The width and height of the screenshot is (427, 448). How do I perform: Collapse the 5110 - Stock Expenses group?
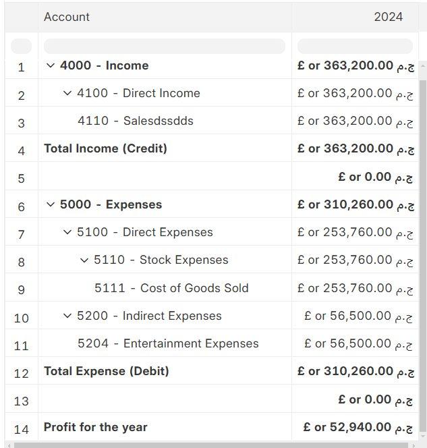84,260
